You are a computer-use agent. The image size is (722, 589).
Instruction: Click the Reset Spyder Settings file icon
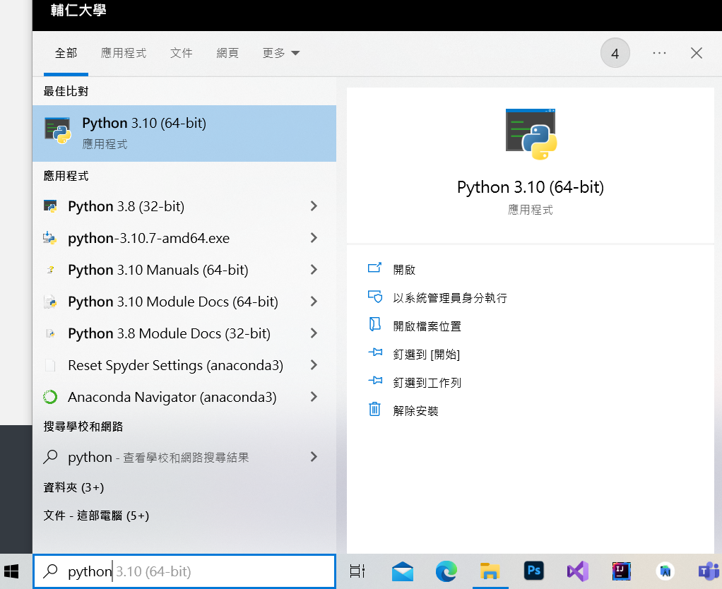point(50,365)
